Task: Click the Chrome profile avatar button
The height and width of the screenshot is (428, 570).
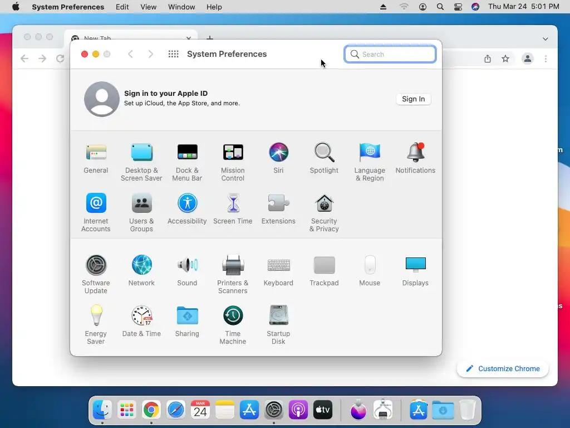Action: pyautogui.click(x=528, y=59)
